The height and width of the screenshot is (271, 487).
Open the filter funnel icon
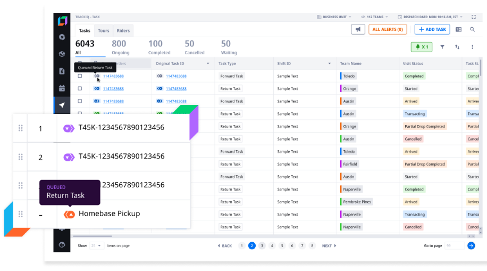click(x=442, y=47)
